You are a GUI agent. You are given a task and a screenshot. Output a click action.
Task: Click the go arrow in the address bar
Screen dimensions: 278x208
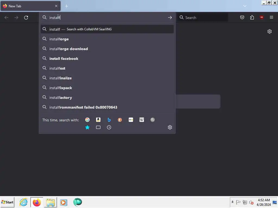click(170, 18)
